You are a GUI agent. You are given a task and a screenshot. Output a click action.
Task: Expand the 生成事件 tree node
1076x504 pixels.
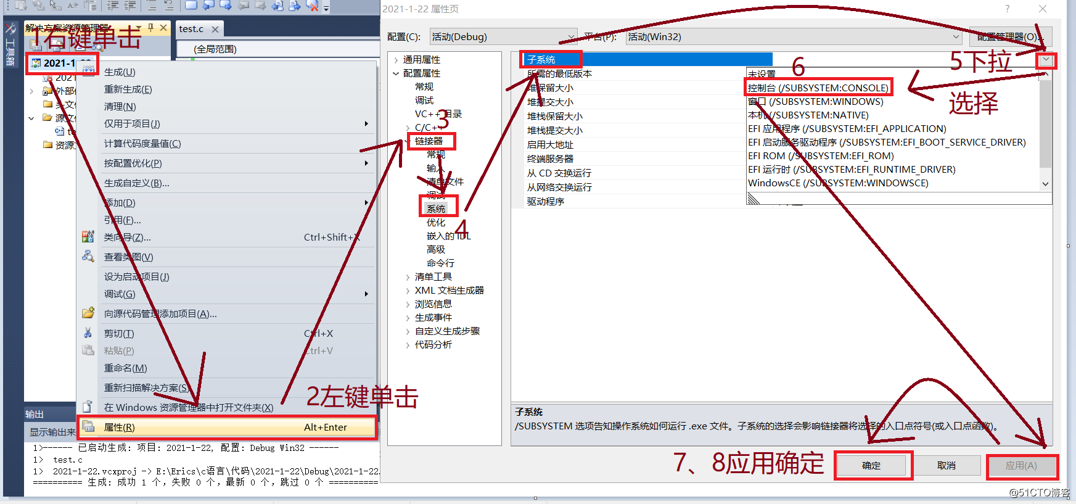click(408, 318)
